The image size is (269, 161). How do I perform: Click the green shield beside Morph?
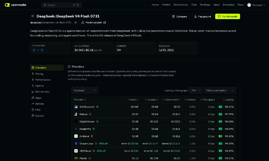coord(90,158)
